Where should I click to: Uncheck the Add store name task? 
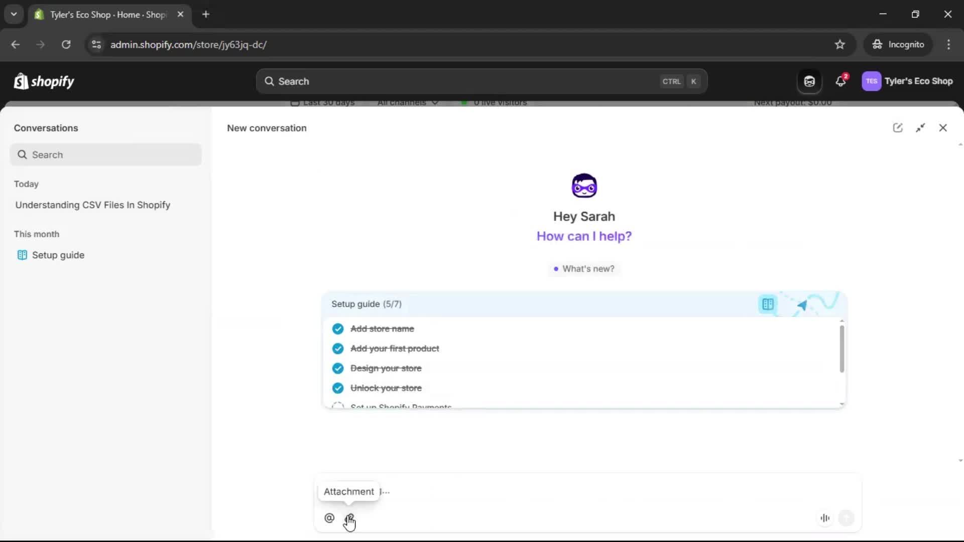pyautogui.click(x=338, y=329)
